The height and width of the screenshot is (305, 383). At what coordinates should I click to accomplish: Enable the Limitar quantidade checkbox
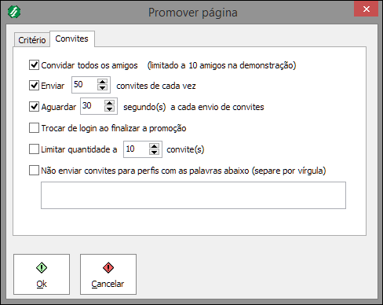[34, 149]
